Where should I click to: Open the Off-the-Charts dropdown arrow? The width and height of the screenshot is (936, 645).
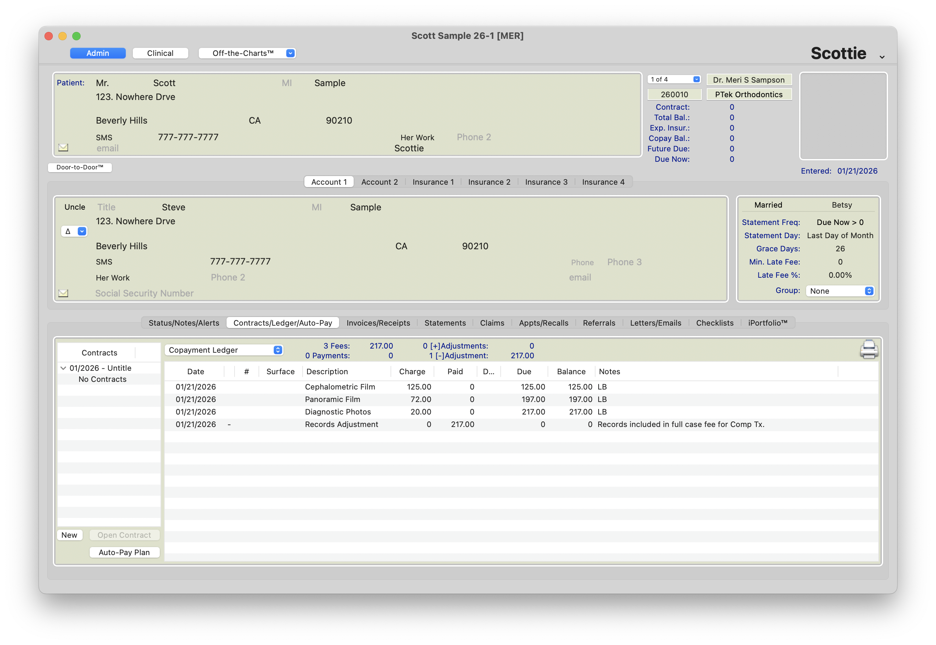pos(290,53)
